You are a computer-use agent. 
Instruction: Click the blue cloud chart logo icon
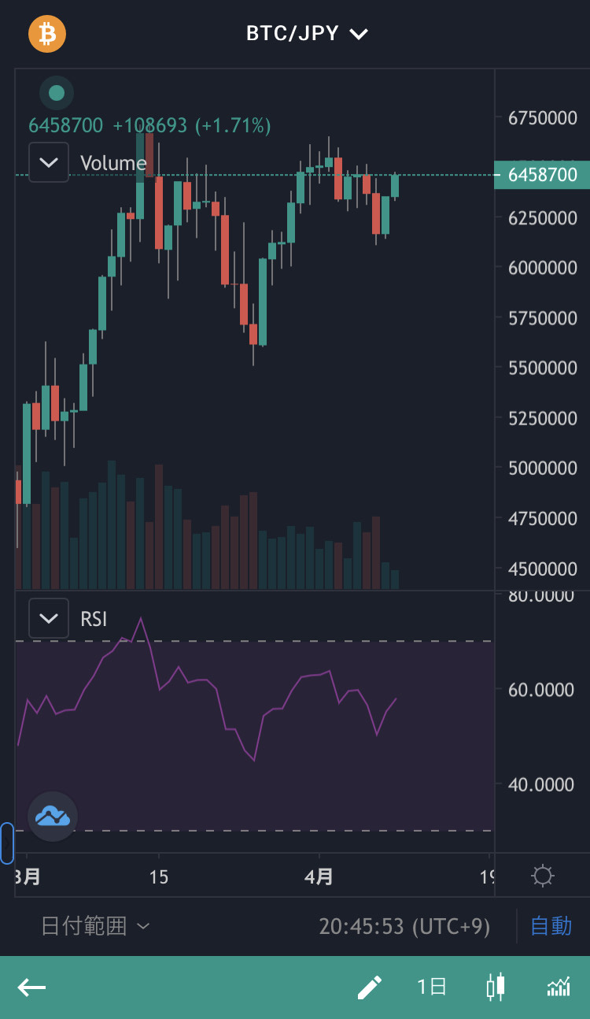tap(53, 817)
